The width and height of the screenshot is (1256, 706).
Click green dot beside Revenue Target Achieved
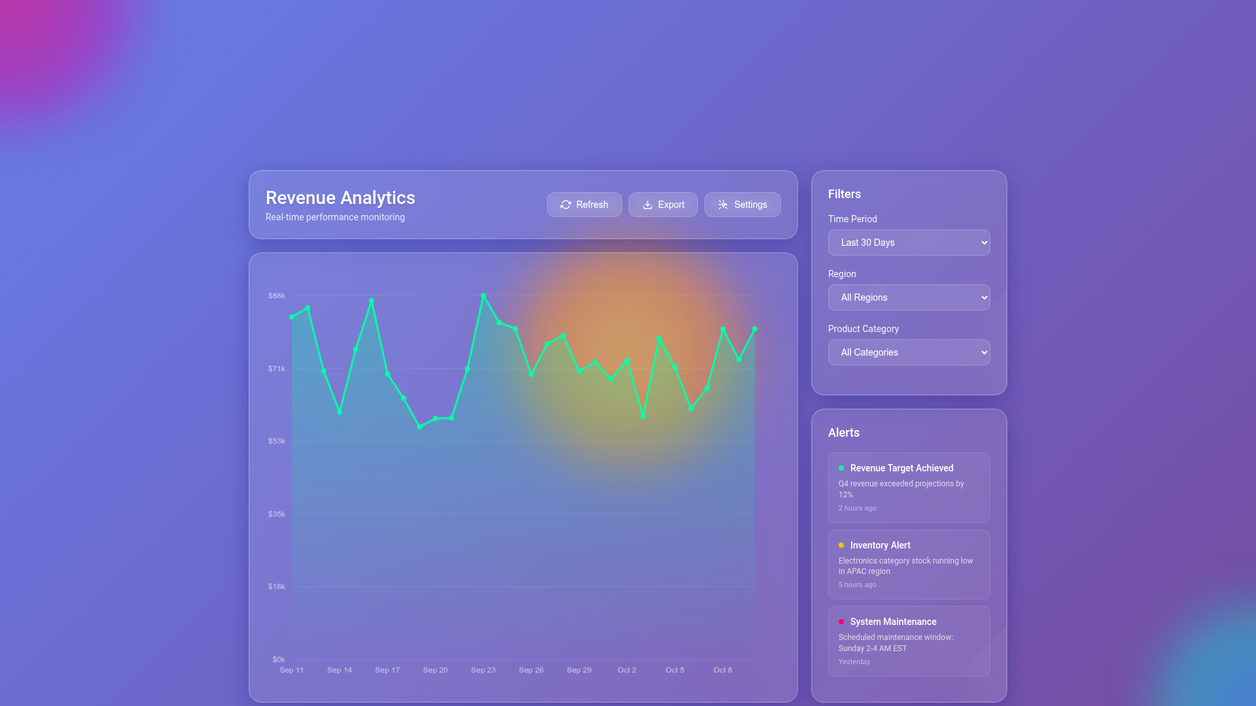coord(841,468)
